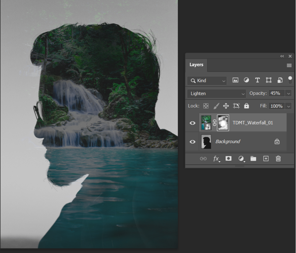Click the Background layer lock icon

(x=277, y=142)
